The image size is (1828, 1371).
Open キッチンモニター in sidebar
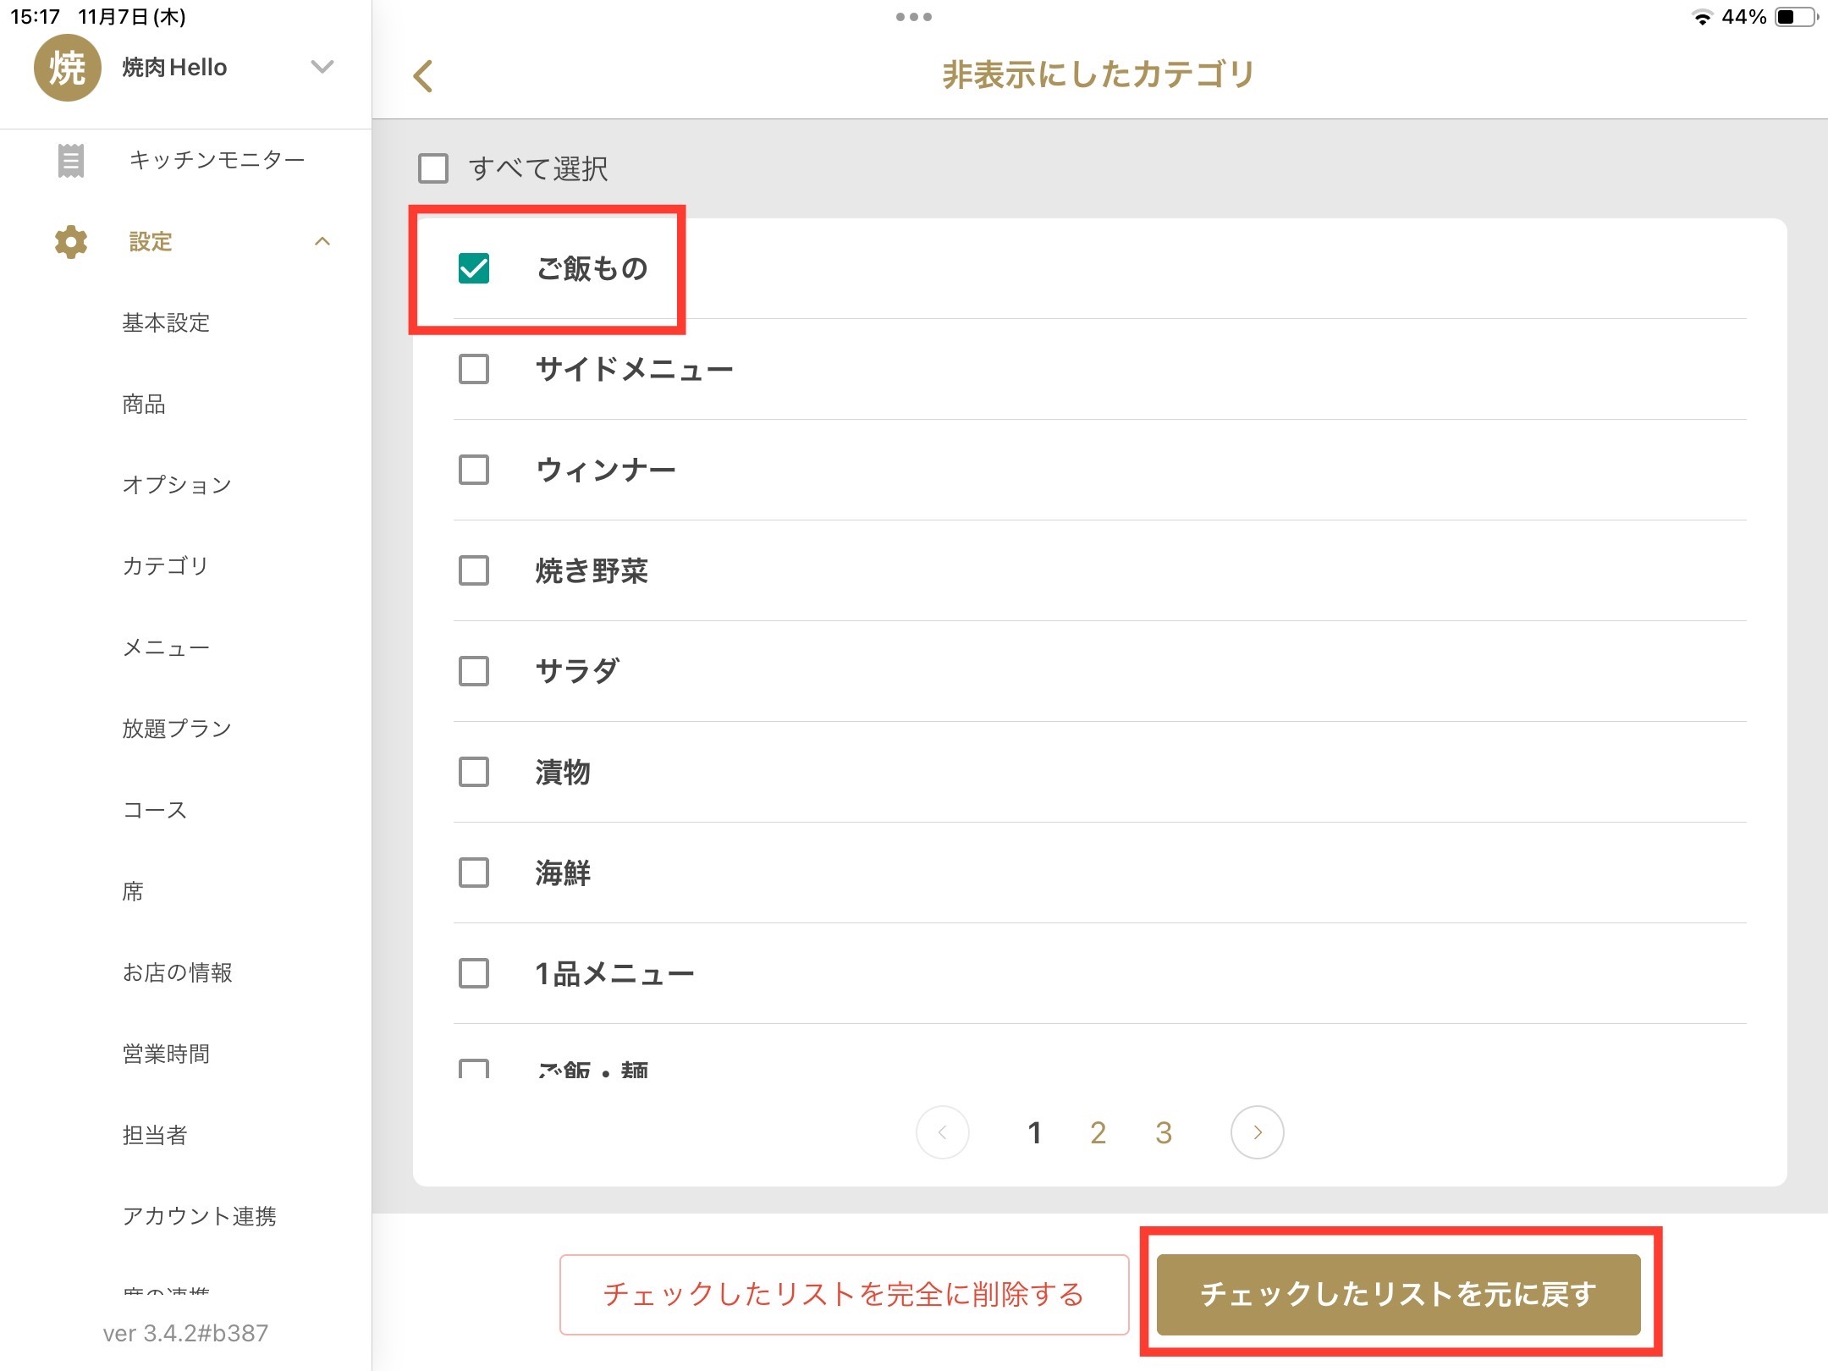(x=217, y=160)
